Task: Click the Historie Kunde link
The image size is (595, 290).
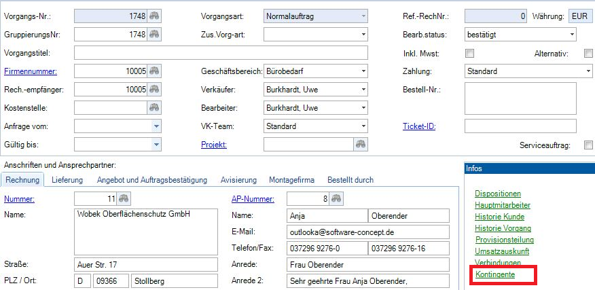Action: click(x=499, y=217)
